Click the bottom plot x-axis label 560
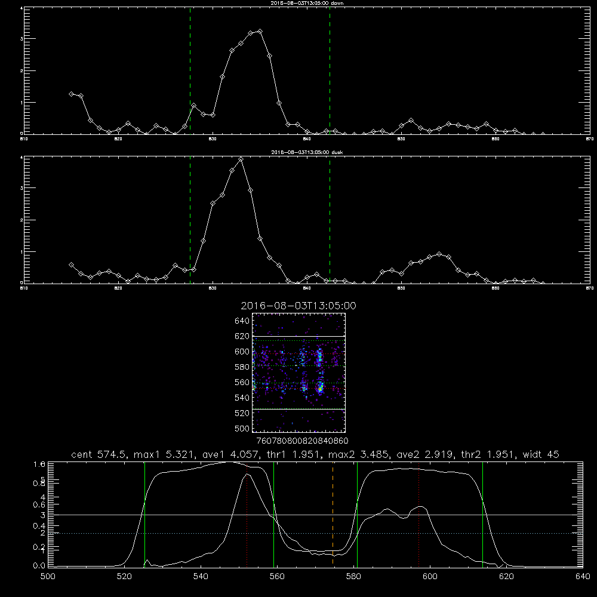The height and width of the screenshot is (597, 597). (277, 577)
